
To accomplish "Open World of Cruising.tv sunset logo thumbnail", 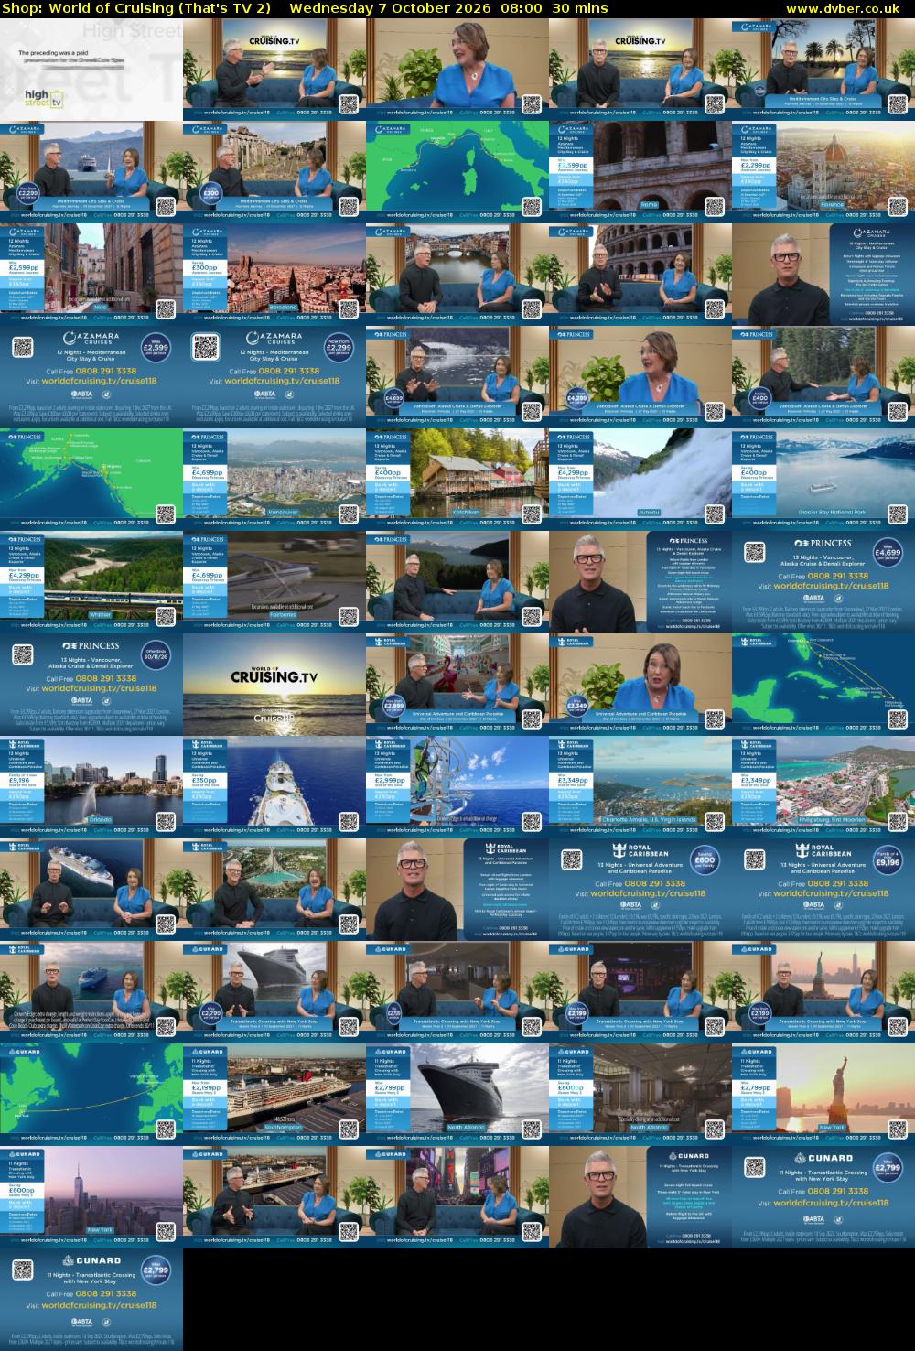I will pos(274,685).
